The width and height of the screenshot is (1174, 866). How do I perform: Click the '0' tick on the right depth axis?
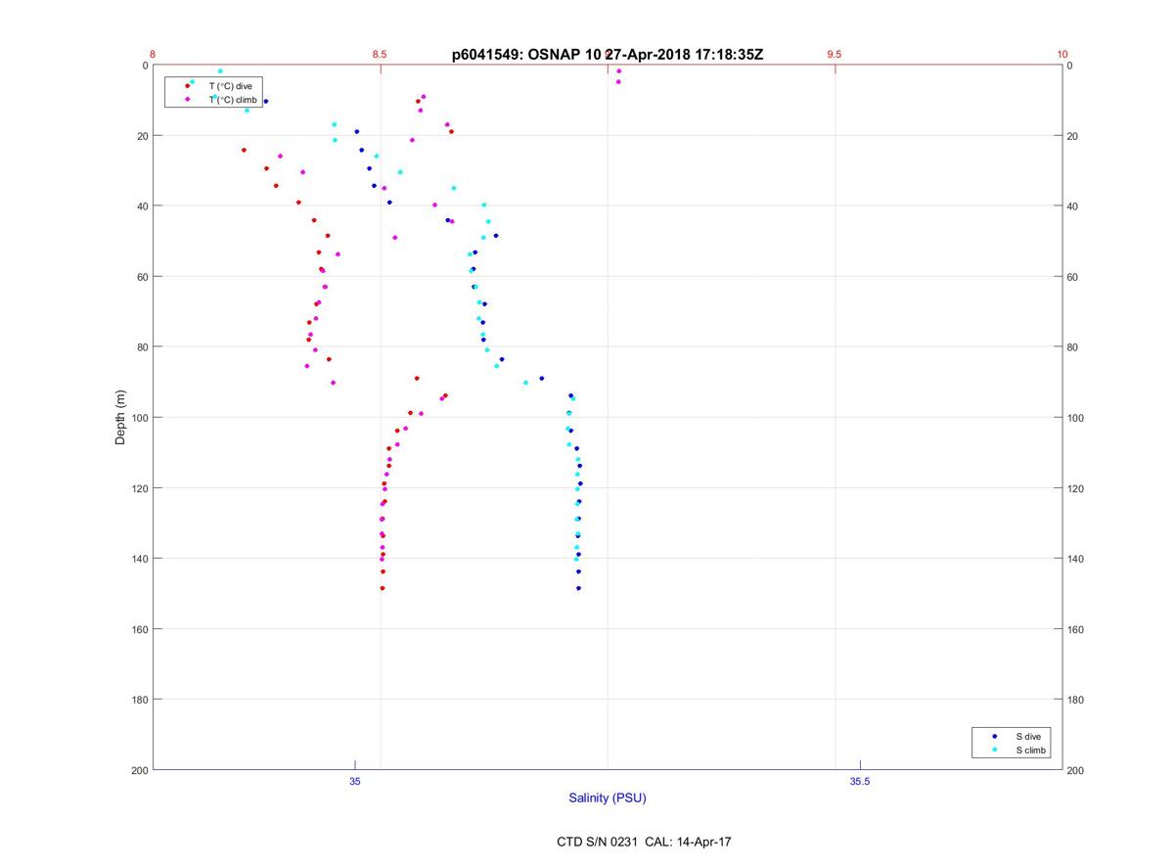coord(1070,66)
